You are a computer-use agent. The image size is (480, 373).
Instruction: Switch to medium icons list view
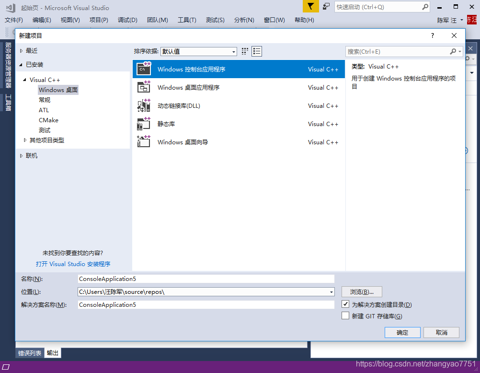tap(257, 51)
